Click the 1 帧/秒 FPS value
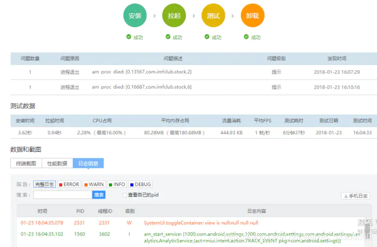 coord(263,133)
